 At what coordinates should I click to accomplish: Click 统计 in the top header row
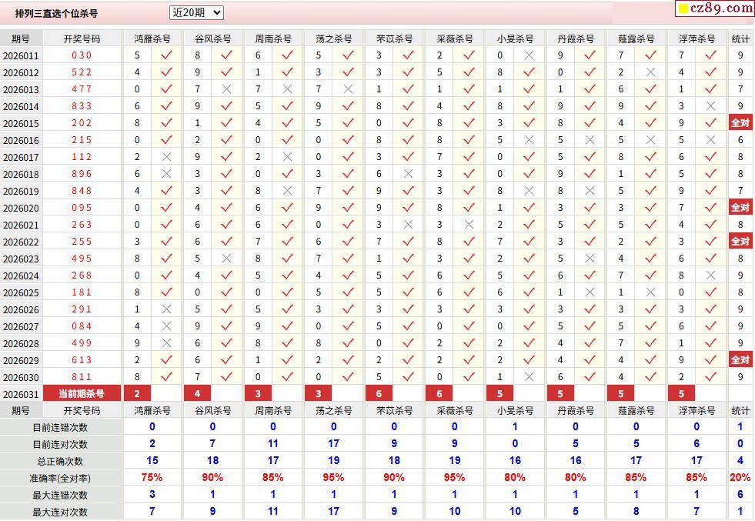pos(740,39)
